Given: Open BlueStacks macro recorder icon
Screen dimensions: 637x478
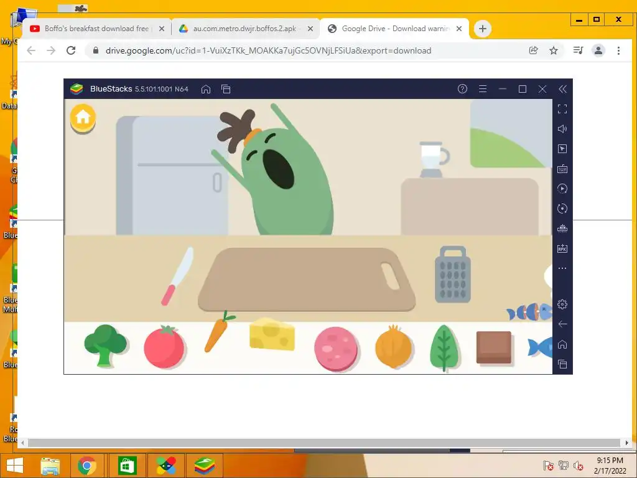Looking at the screenshot, I should coord(562,189).
